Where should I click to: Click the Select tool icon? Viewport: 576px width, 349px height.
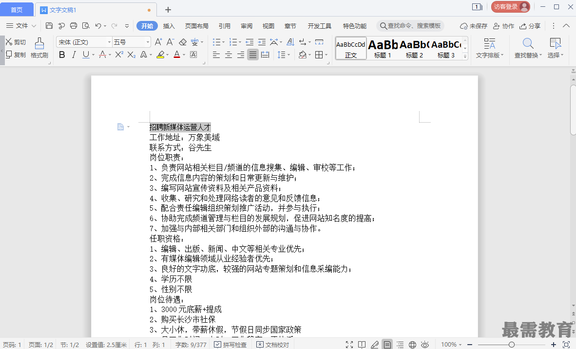point(555,43)
